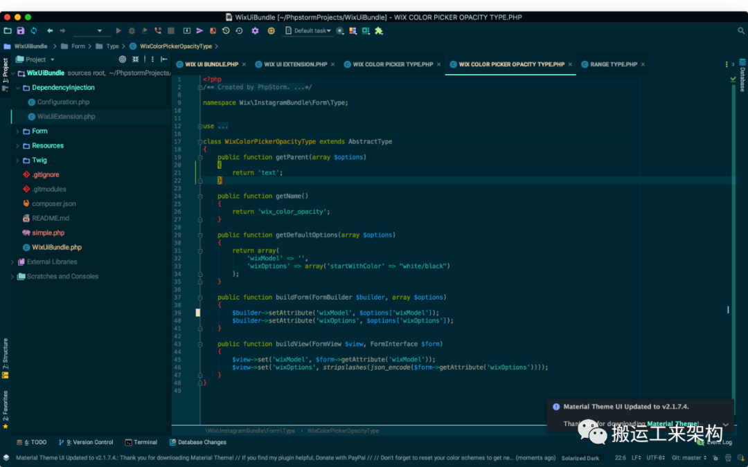The height and width of the screenshot is (467, 748).
Task: Toggle fold on the 'use ...' imports line
Action: click(200, 127)
